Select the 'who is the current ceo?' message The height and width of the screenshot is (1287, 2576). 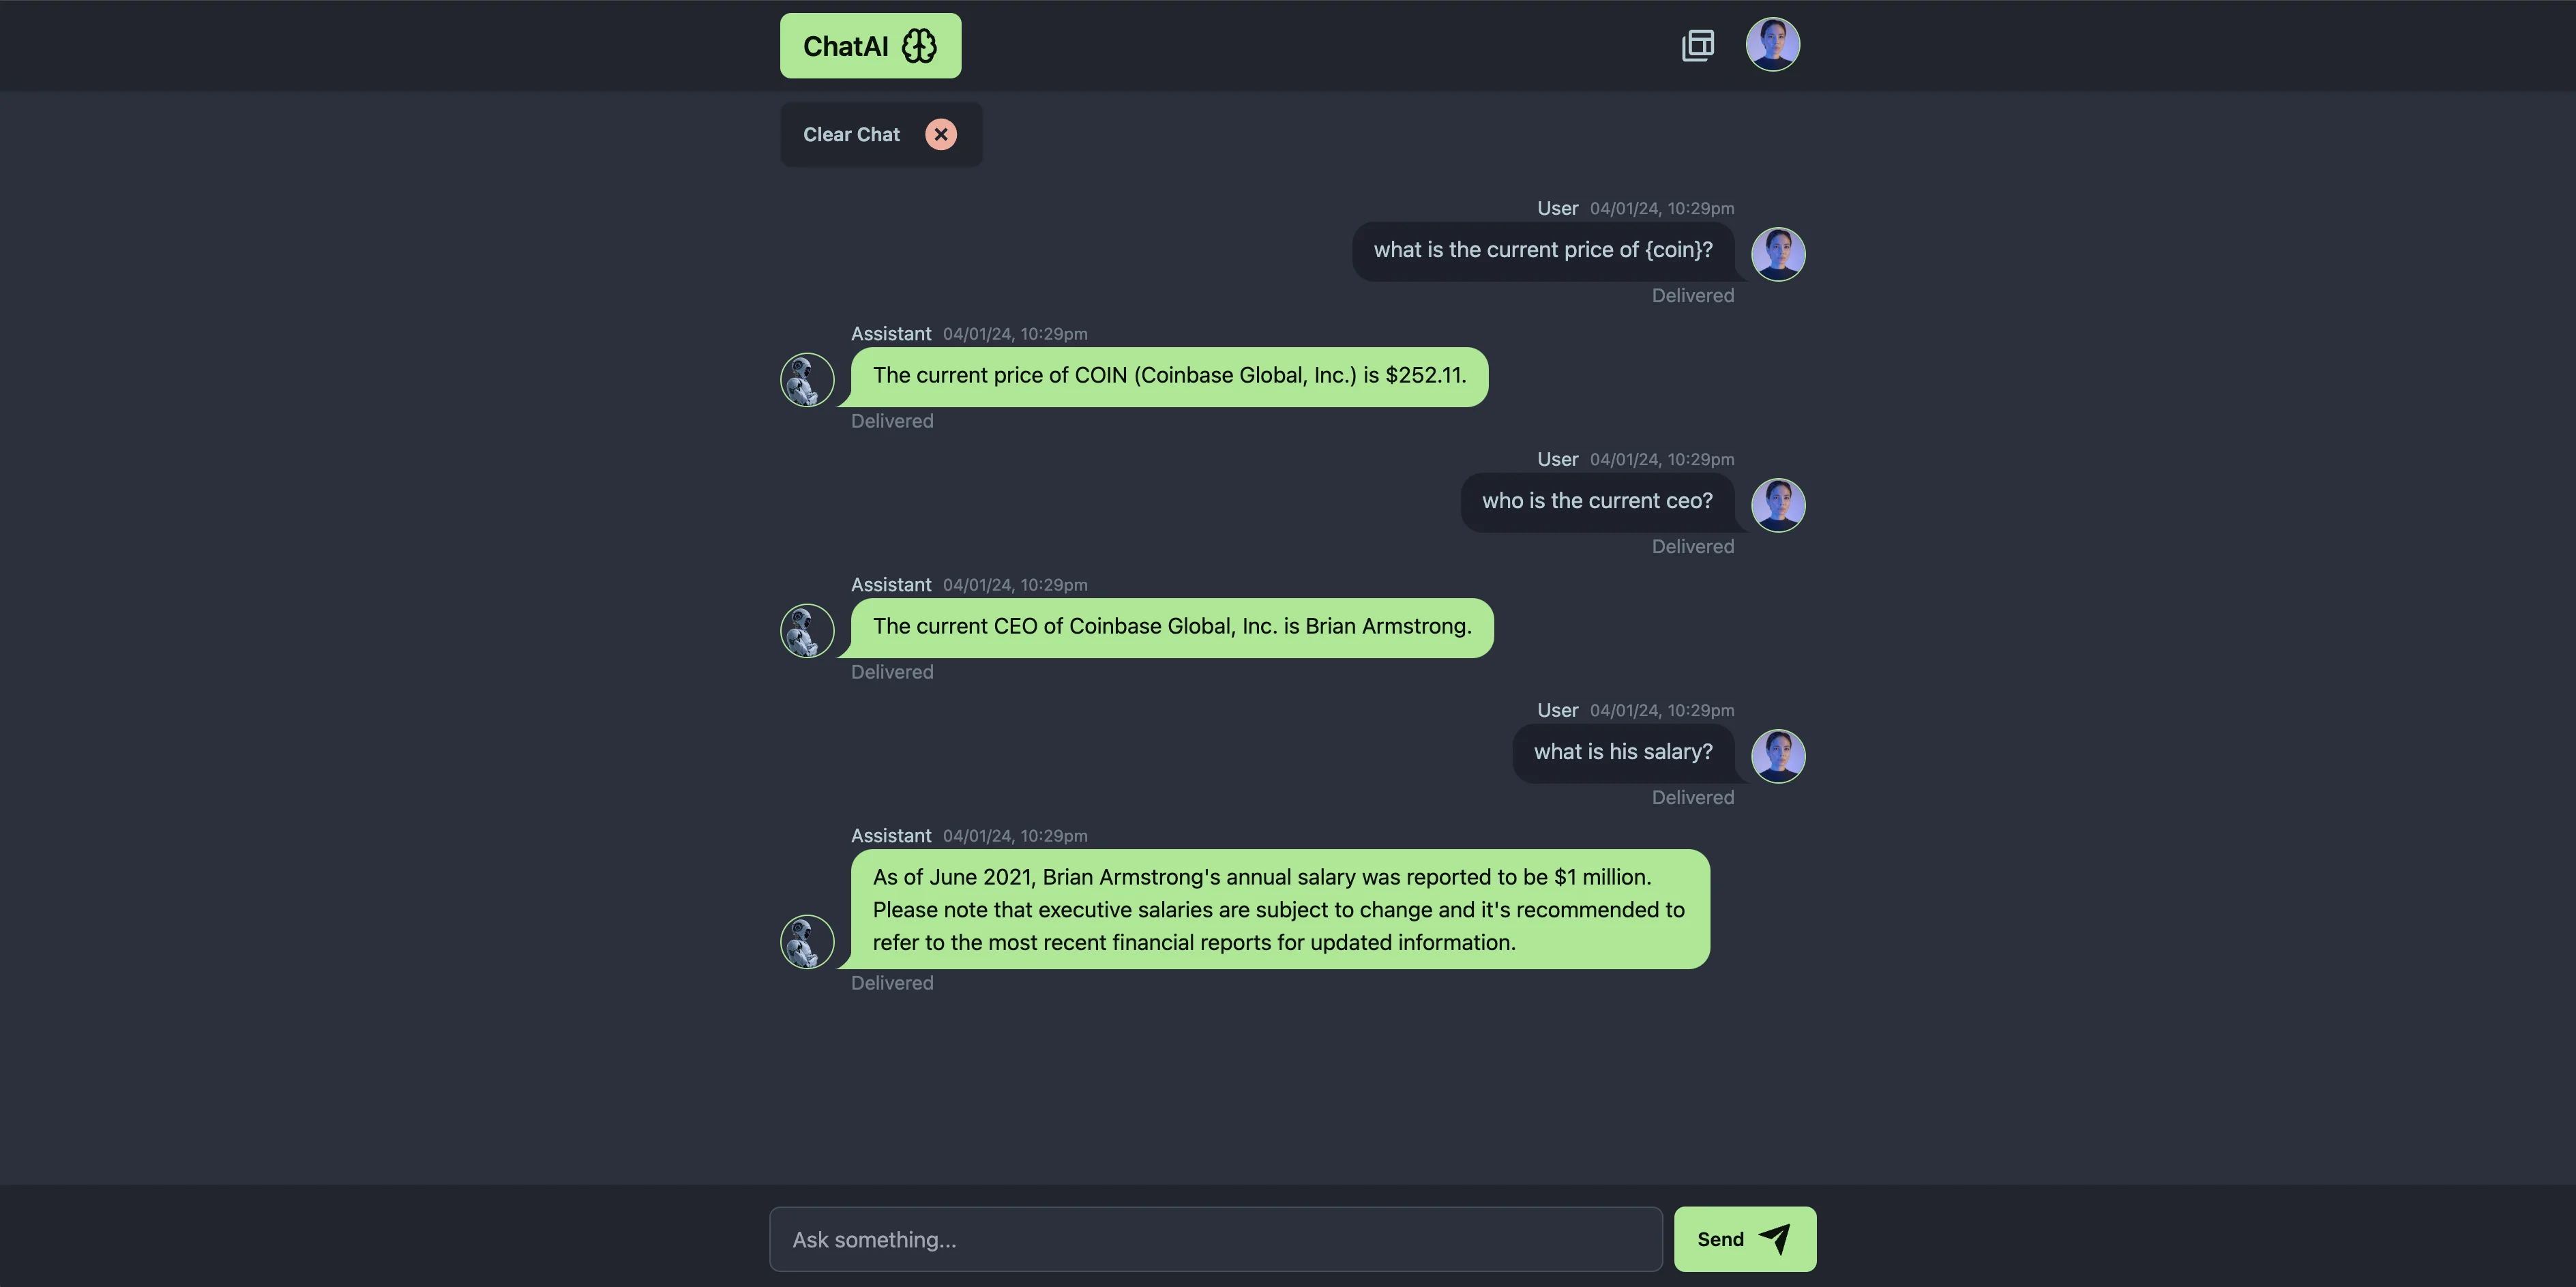[1596, 501]
